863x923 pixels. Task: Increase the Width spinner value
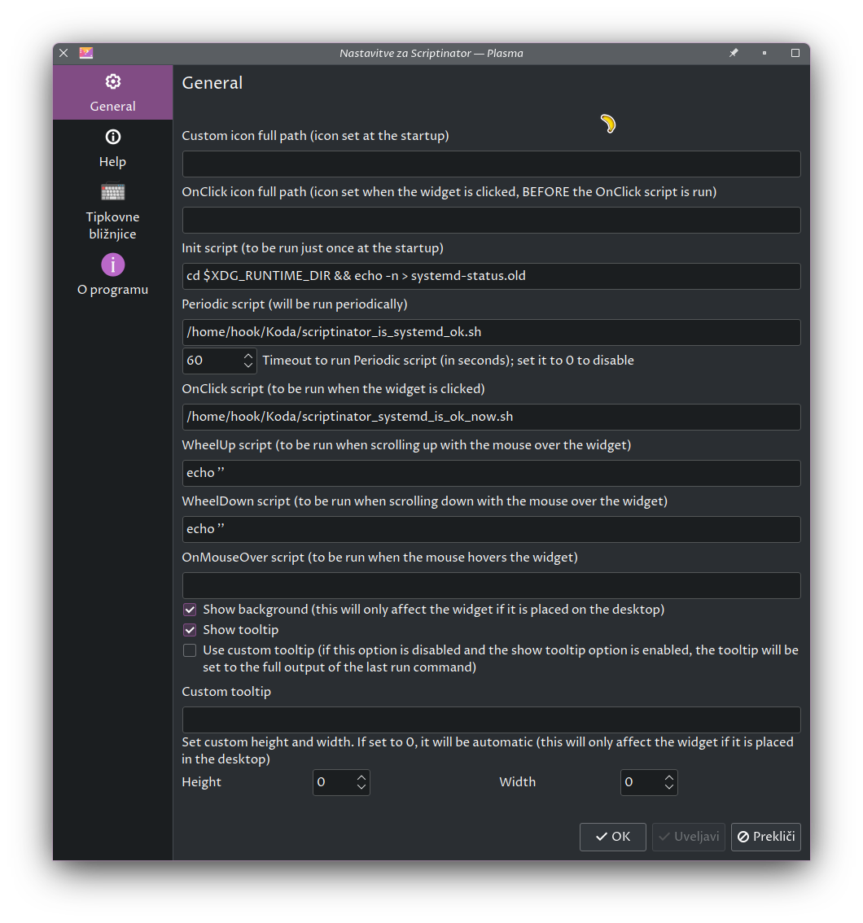tap(668, 777)
